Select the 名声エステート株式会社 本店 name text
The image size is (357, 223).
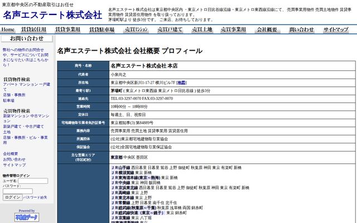[144, 66]
